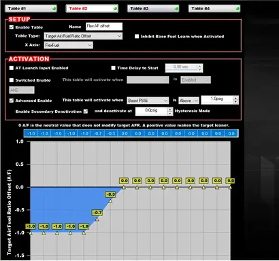The width and height of the screenshot is (279, 261).
Task: Tick the AT Launch Input Enabled checkbox
Action: pyautogui.click(x=12, y=68)
